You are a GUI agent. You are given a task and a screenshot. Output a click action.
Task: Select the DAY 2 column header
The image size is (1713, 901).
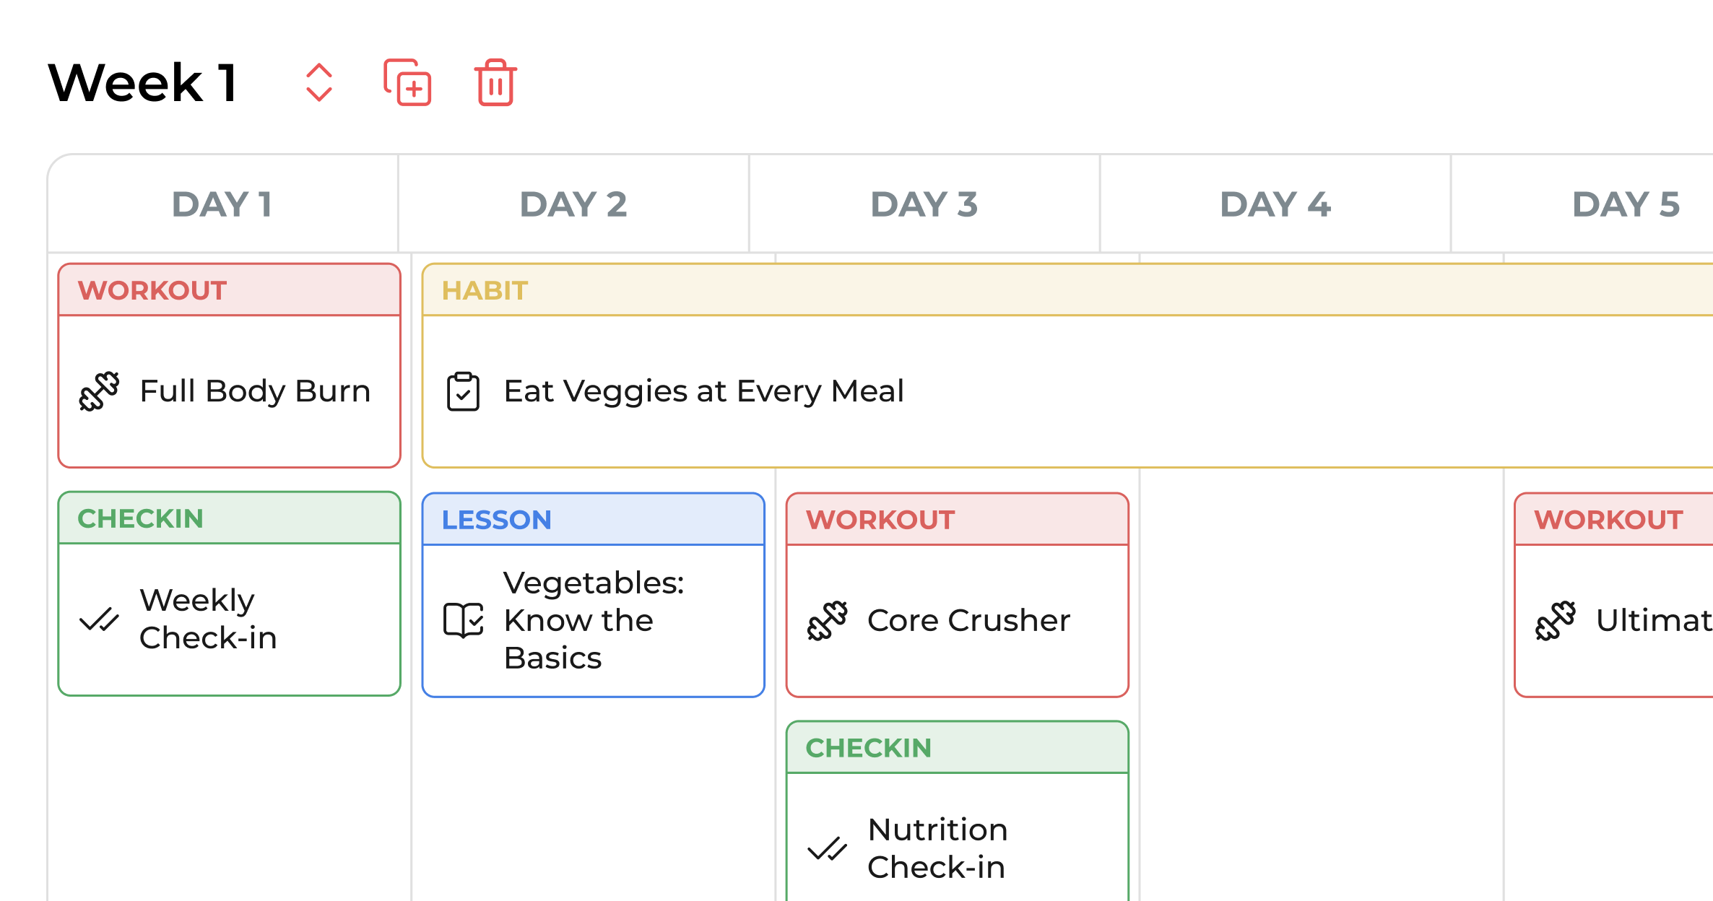[573, 204]
